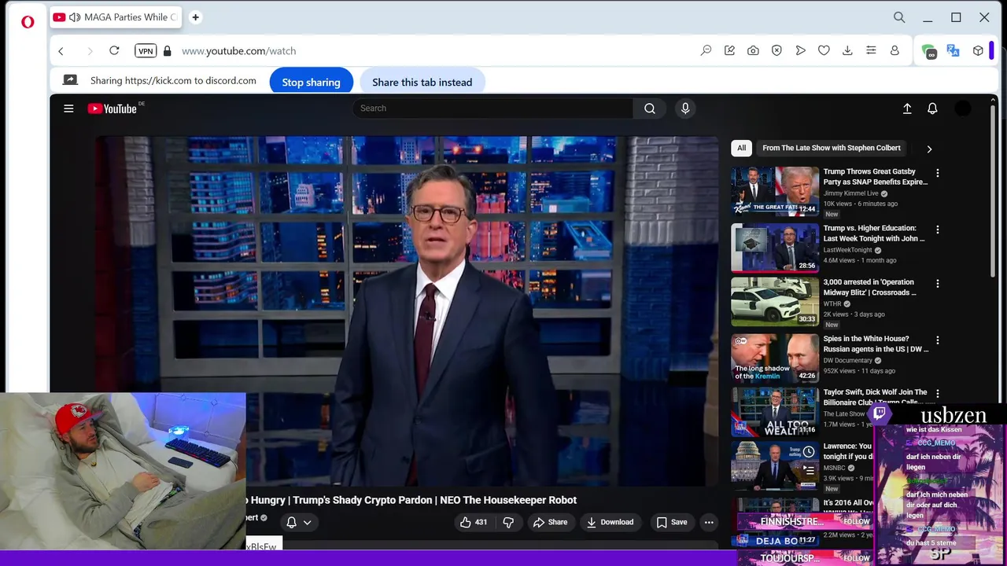Open options for Higher Education video
This screenshot has height=566, width=1007.
(937, 230)
